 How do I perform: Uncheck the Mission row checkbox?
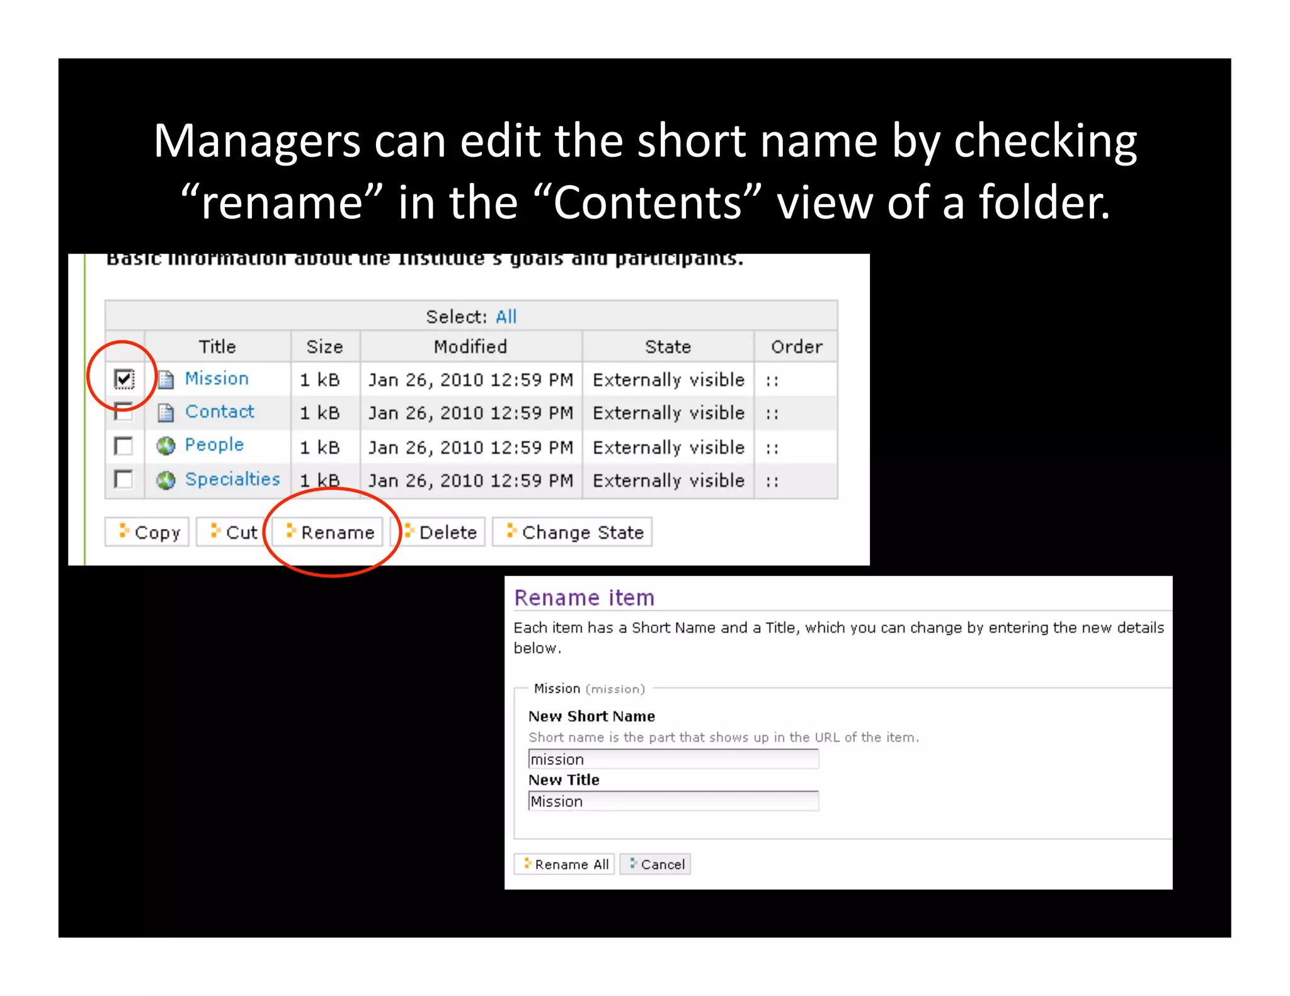click(x=124, y=378)
